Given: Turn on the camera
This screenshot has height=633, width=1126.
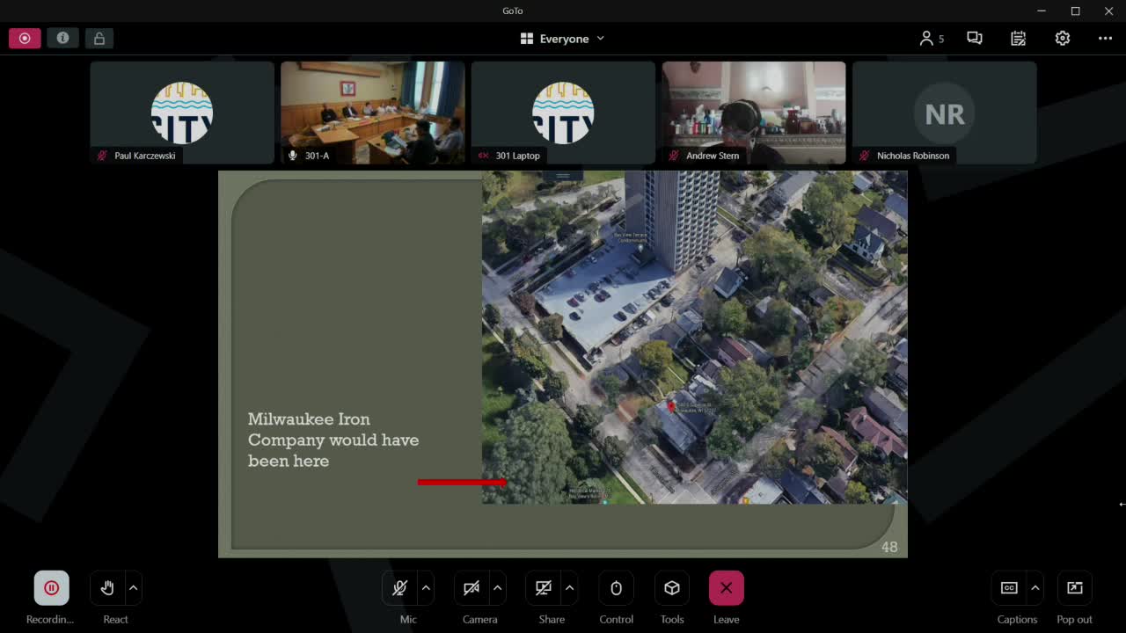Looking at the screenshot, I should tap(472, 588).
